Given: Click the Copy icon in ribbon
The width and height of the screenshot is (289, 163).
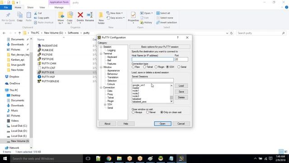Looking at the screenshot, I should (x=20, y=15).
